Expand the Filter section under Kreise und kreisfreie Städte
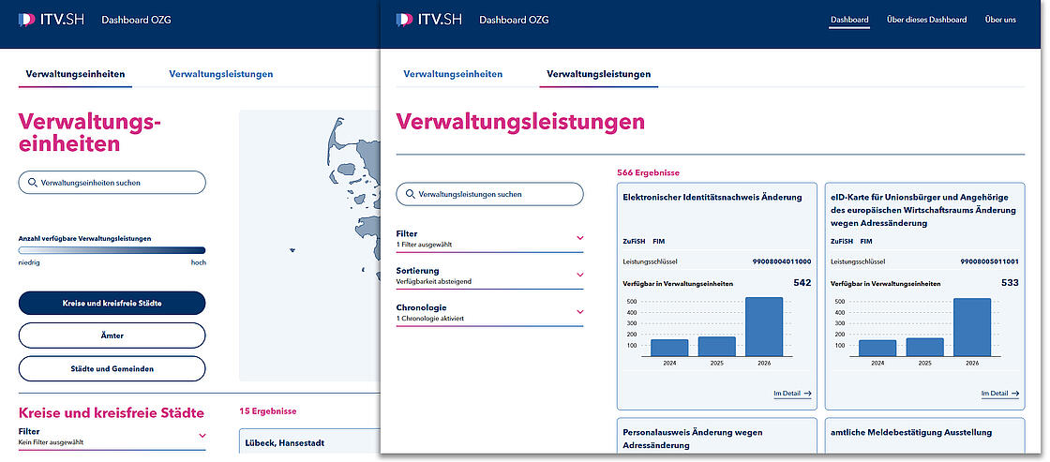Screen dimensions: 1050x462 point(112,437)
